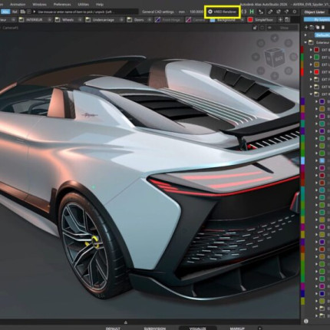Open the mm units dropdown
The width and height of the screenshot is (330, 330).
[x=182, y=12]
